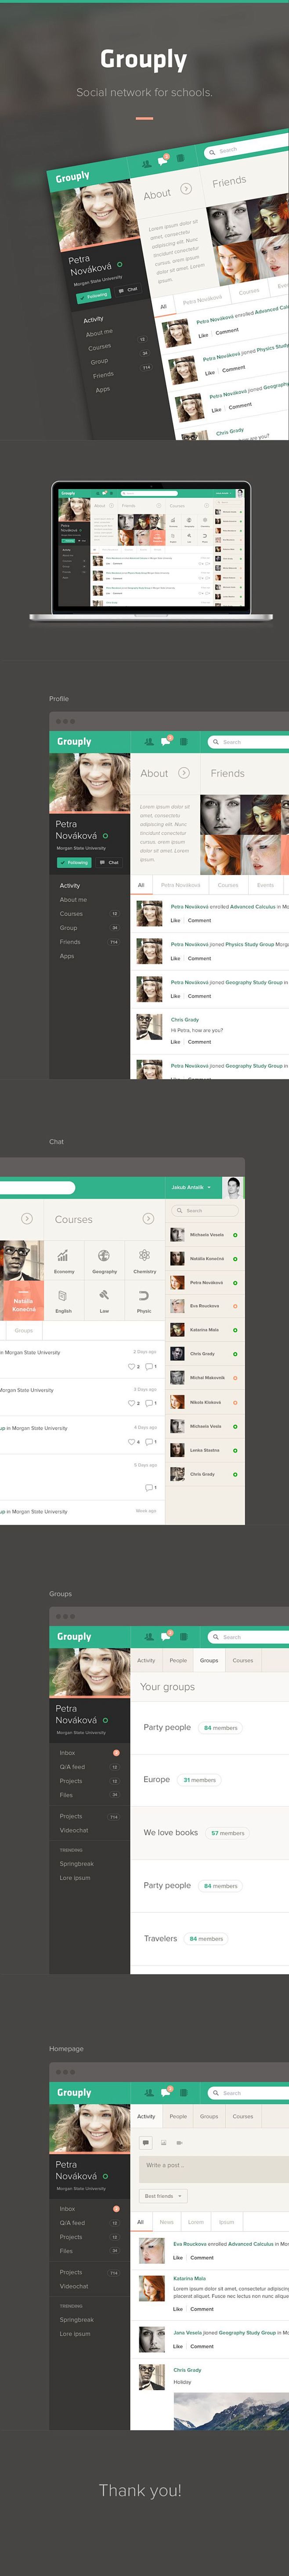289x2576 pixels.
Task: Open Best friends audience dropdown
Action: tap(162, 2196)
